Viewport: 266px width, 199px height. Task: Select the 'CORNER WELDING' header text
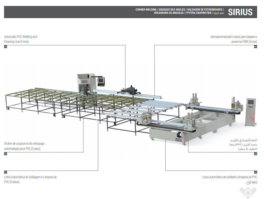click(x=146, y=10)
